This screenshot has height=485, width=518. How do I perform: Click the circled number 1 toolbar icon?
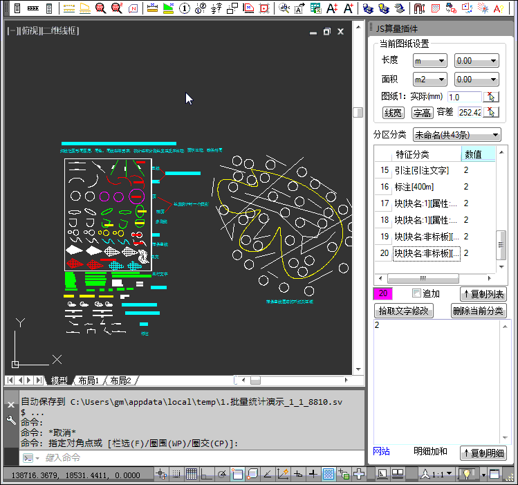click(x=185, y=8)
